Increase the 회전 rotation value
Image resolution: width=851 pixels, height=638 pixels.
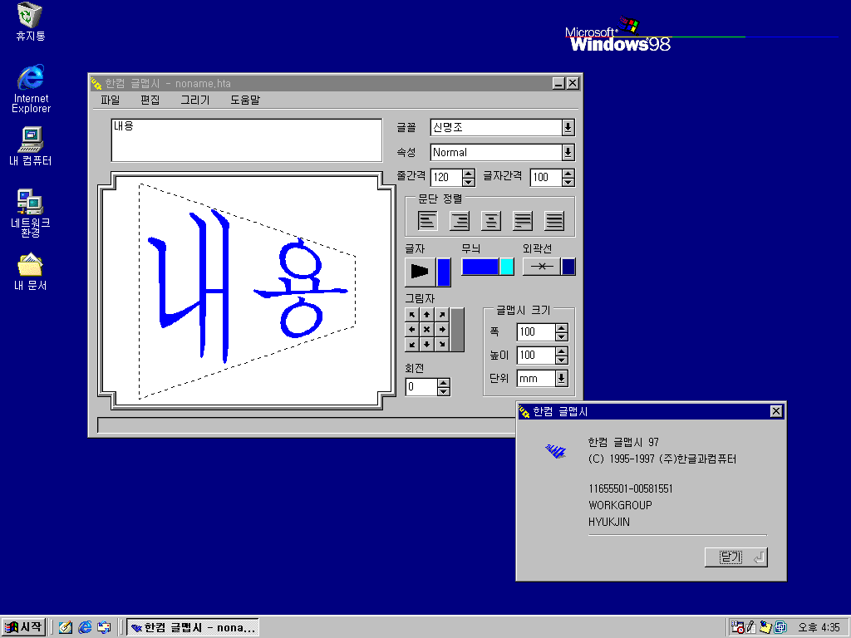coord(444,382)
